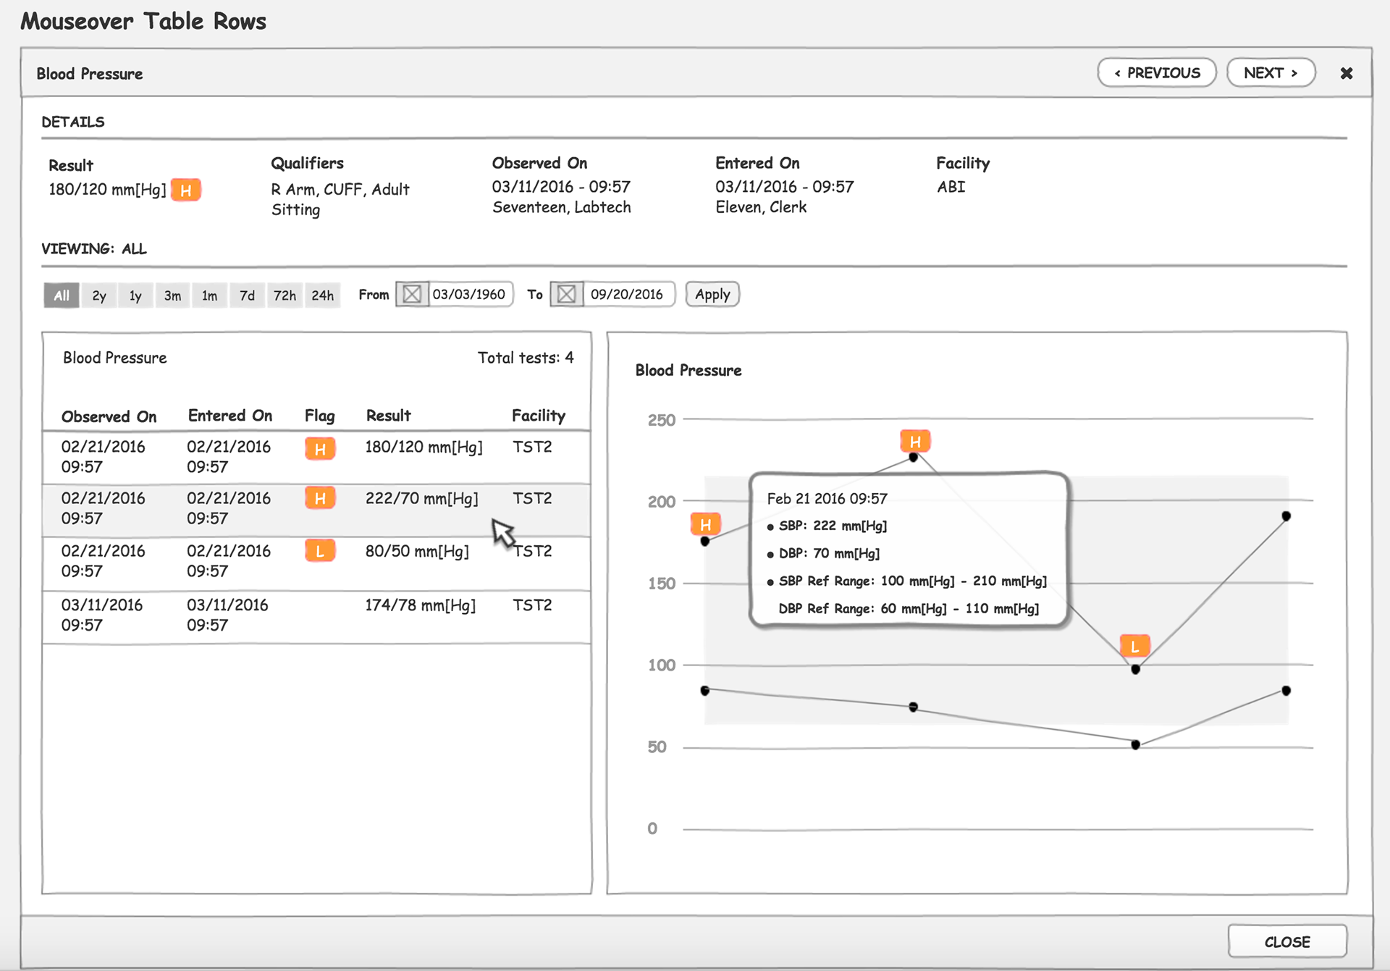
Task: Go back with the PREVIOUS button
Action: point(1157,73)
